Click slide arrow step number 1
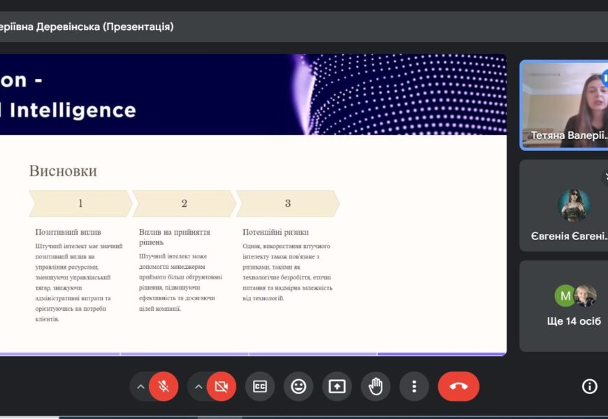 80,203
